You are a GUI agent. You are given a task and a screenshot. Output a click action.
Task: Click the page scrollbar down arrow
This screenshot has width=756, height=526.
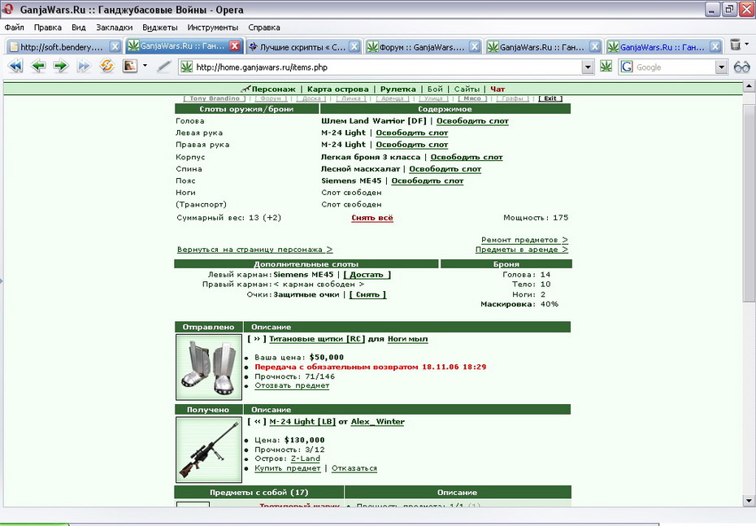click(x=749, y=500)
